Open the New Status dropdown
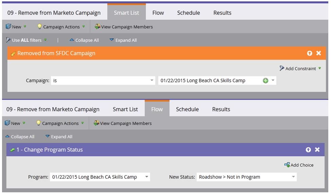The width and height of the screenshot is (331, 194). tap(293, 177)
